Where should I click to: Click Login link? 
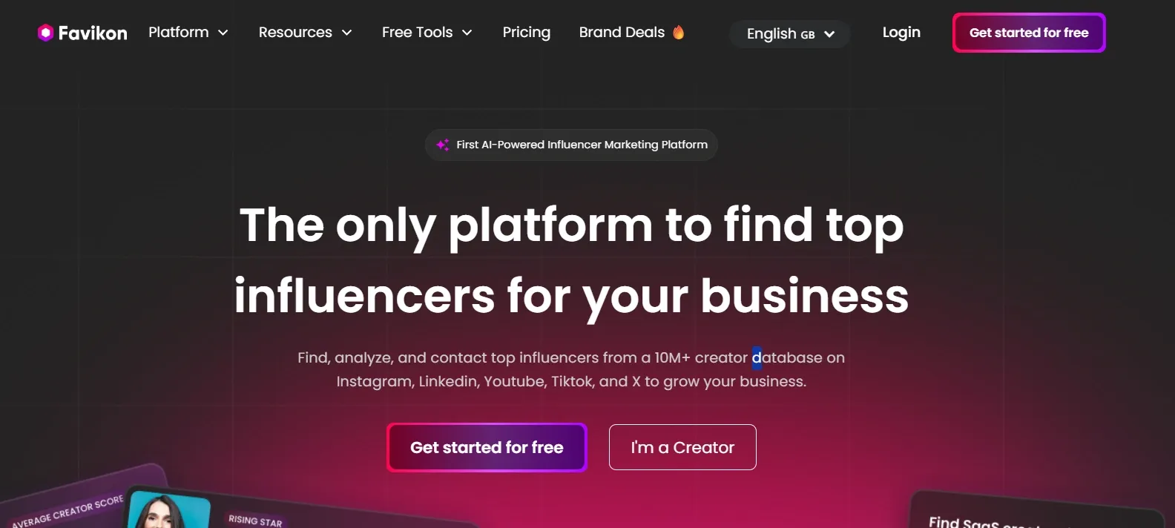point(901,33)
